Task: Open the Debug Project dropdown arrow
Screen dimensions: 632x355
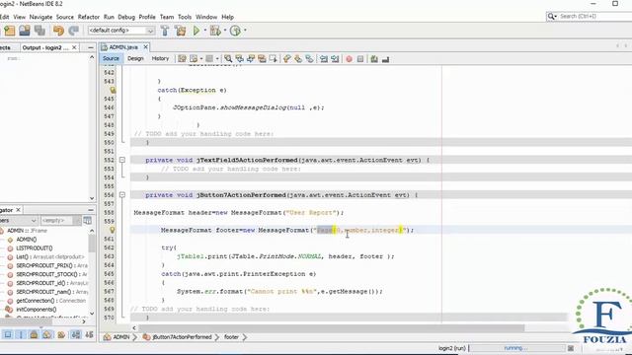Action: 225,31
